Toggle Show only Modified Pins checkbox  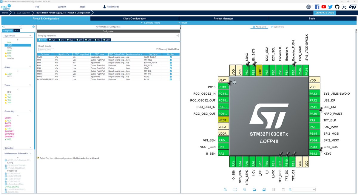(158, 49)
